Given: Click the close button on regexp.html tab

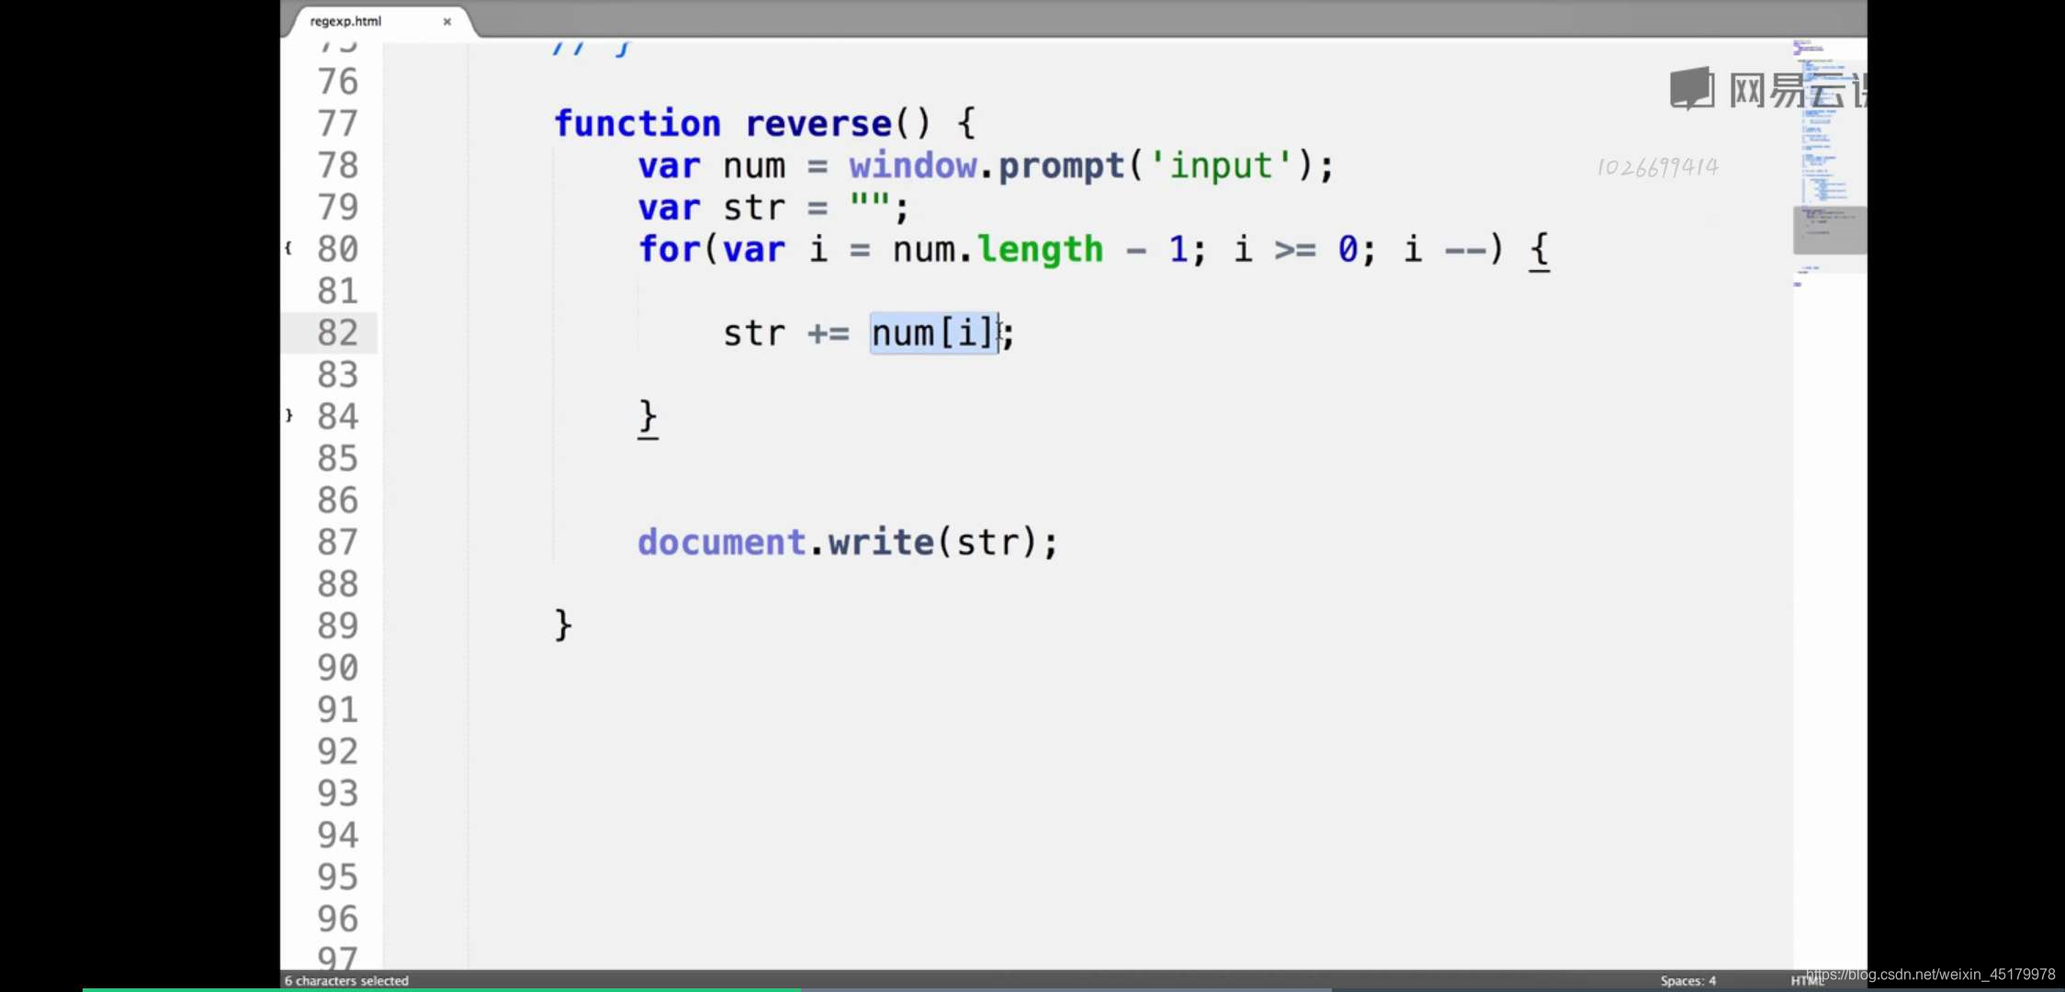Looking at the screenshot, I should point(446,20).
